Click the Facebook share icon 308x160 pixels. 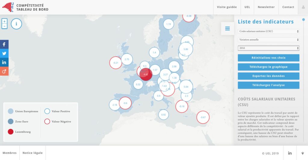point(4,44)
